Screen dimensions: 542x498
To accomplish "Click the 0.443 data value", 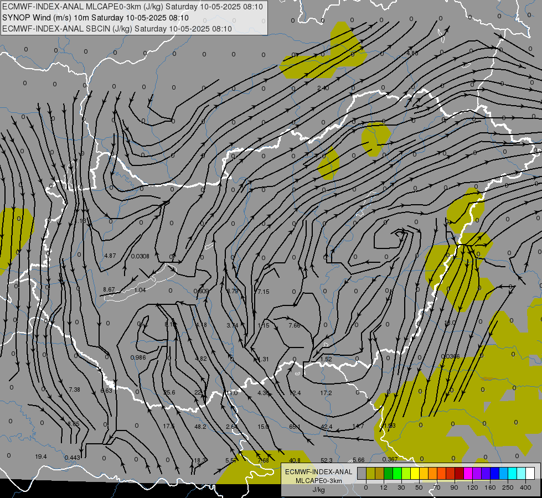I will tap(72, 458).
